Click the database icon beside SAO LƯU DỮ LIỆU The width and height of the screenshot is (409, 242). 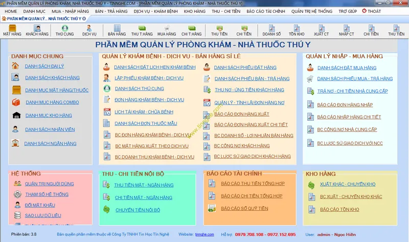pyautogui.click(x=17, y=215)
